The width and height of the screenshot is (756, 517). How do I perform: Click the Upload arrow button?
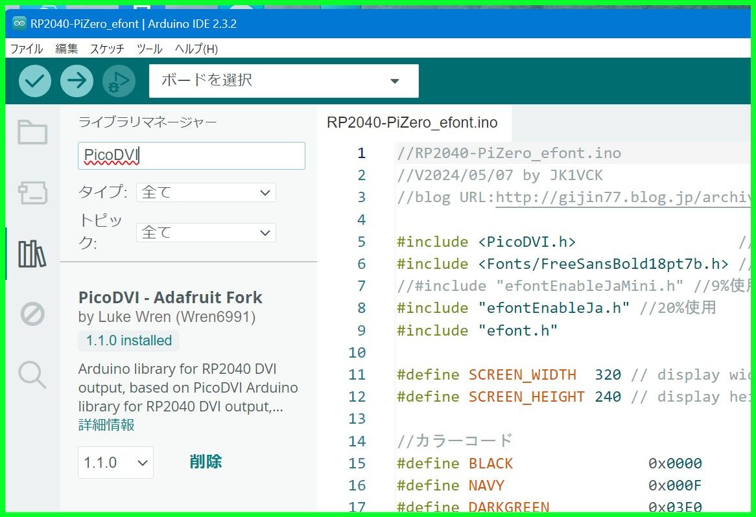pyautogui.click(x=77, y=81)
